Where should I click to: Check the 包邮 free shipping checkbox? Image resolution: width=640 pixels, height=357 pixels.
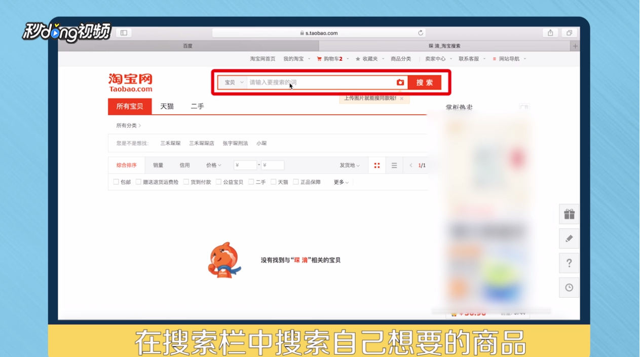pyautogui.click(x=116, y=182)
